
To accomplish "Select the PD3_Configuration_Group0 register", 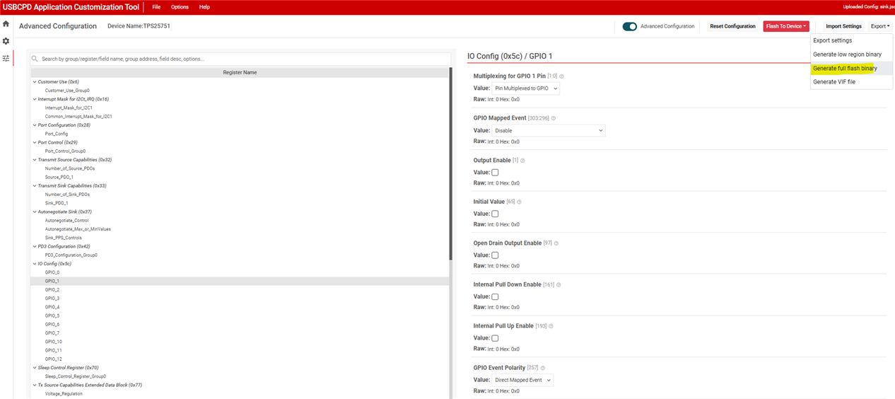I will 71,255.
